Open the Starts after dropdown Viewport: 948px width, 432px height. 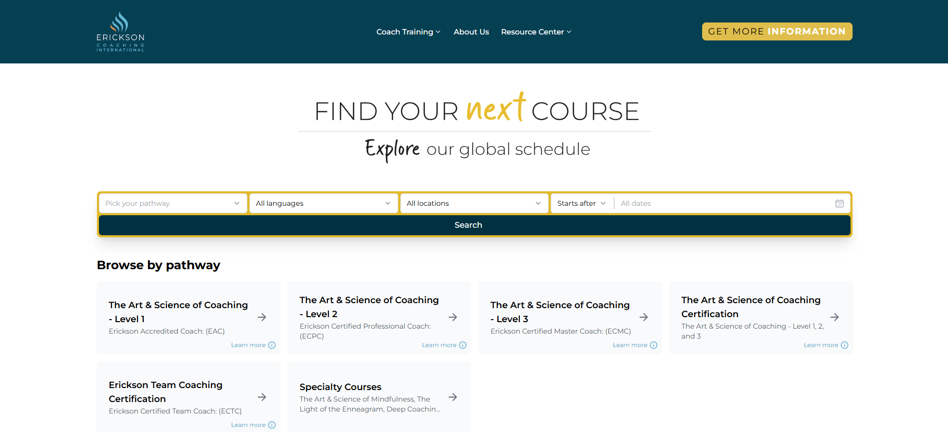(582, 203)
